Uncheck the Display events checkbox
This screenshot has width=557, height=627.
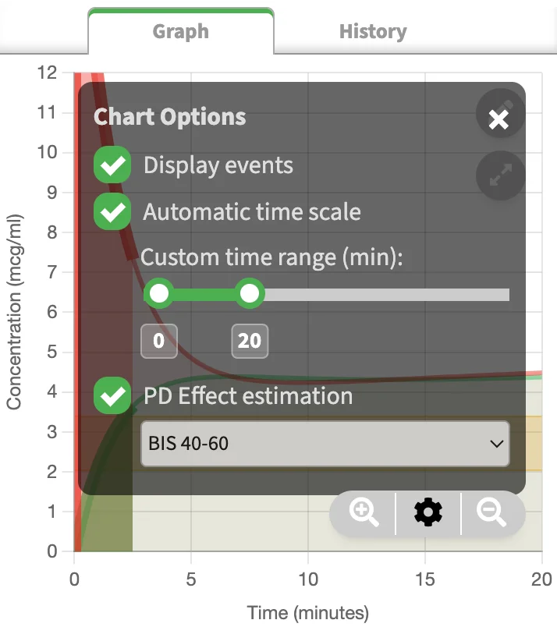coord(112,165)
